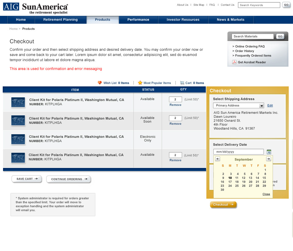Viewport: 293px width, 251px height.
Task: Close the calendar popup
Action: (x=266, y=194)
